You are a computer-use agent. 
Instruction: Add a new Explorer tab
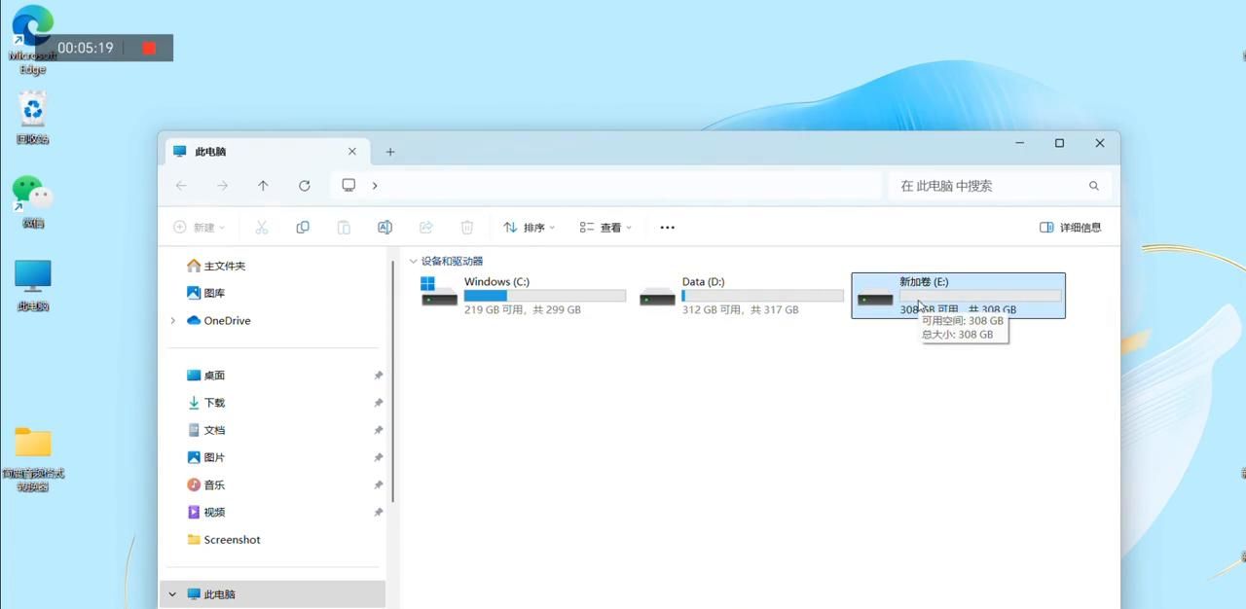pyautogui.click(x=390, y=152)
